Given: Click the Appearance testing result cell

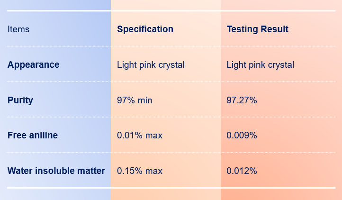Looking at the screenshot, I should click(260, 65).
